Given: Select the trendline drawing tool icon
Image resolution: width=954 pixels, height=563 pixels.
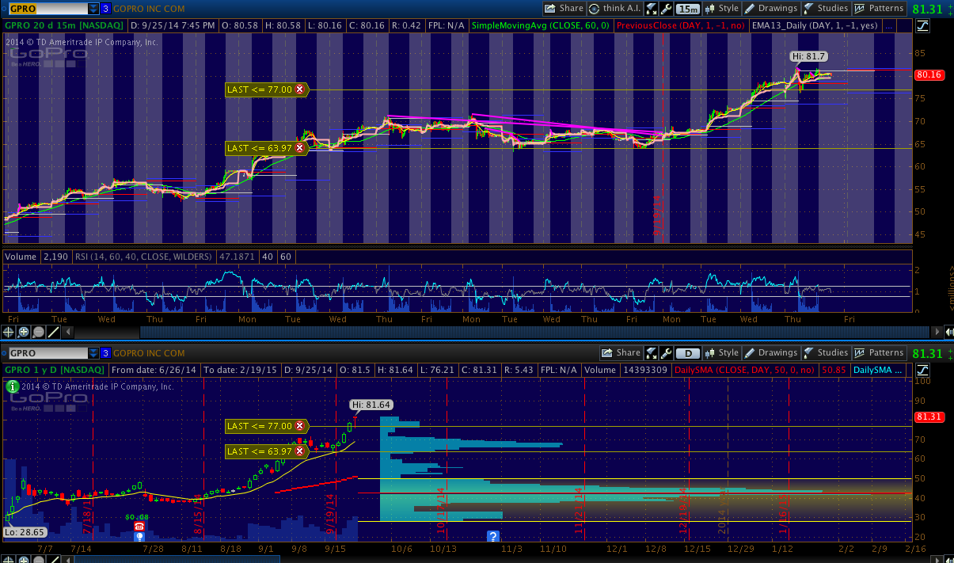Looking at the screenshot, I should 55,333.
